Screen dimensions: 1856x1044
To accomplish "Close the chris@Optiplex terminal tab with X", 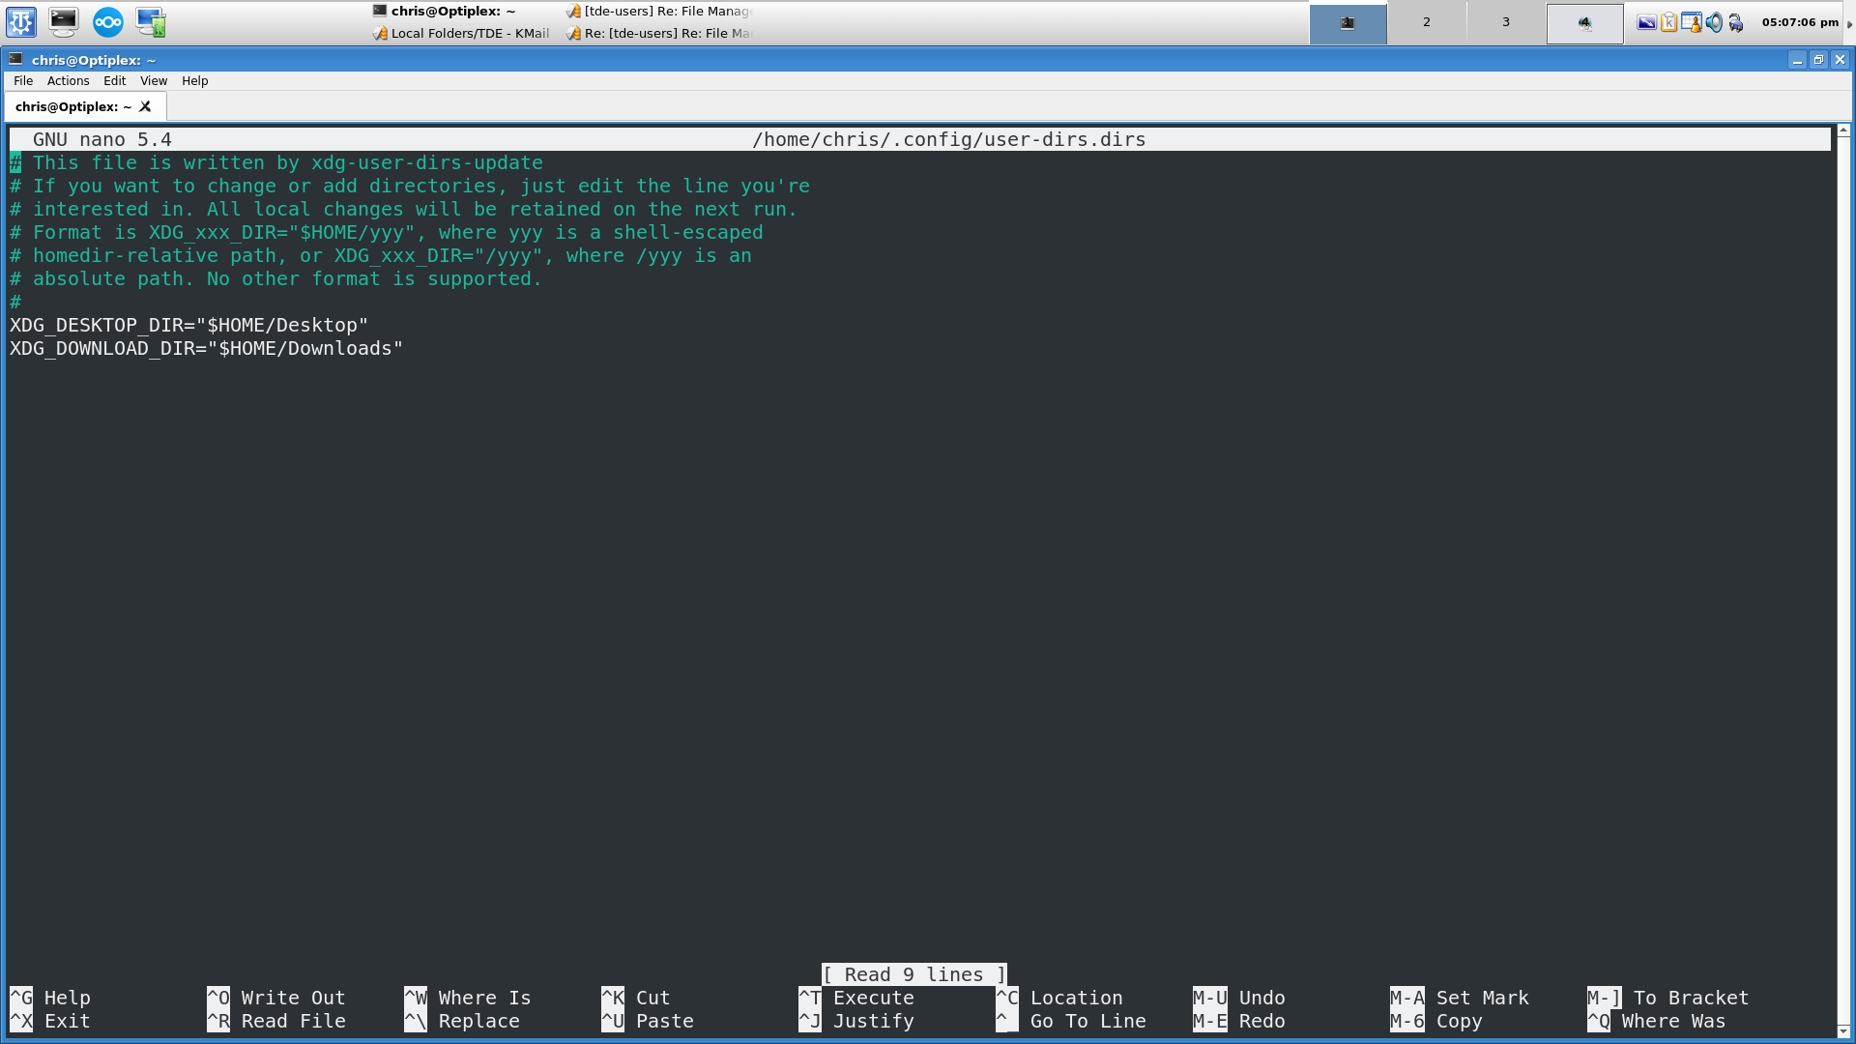I will coord(145,106).
